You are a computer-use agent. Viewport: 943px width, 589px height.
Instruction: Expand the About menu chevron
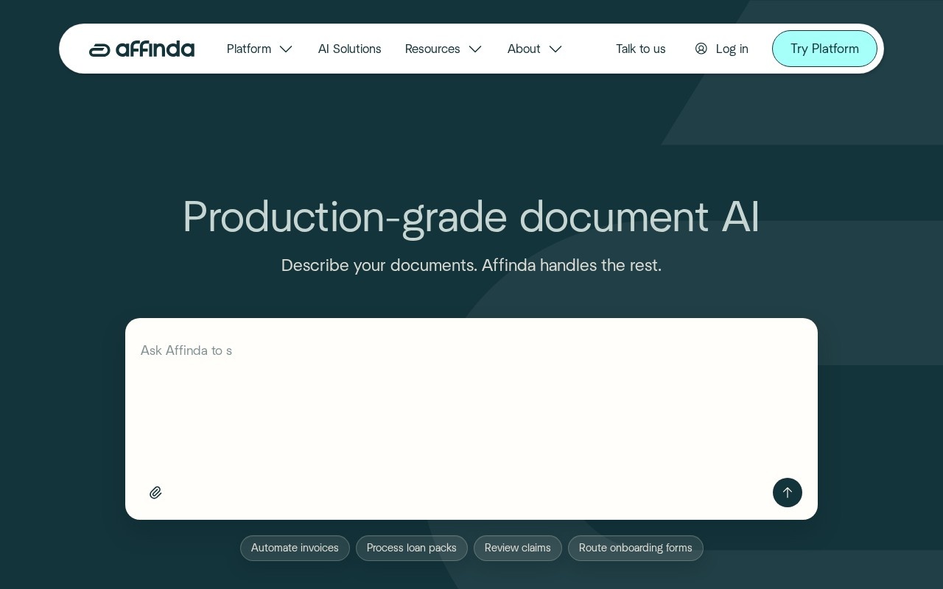(x=555, y=49)
